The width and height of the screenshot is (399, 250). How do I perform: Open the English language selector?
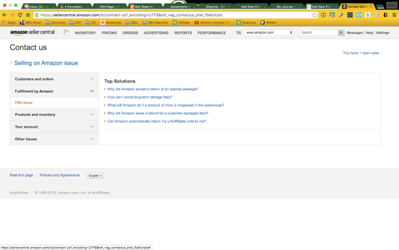(95, 176)
